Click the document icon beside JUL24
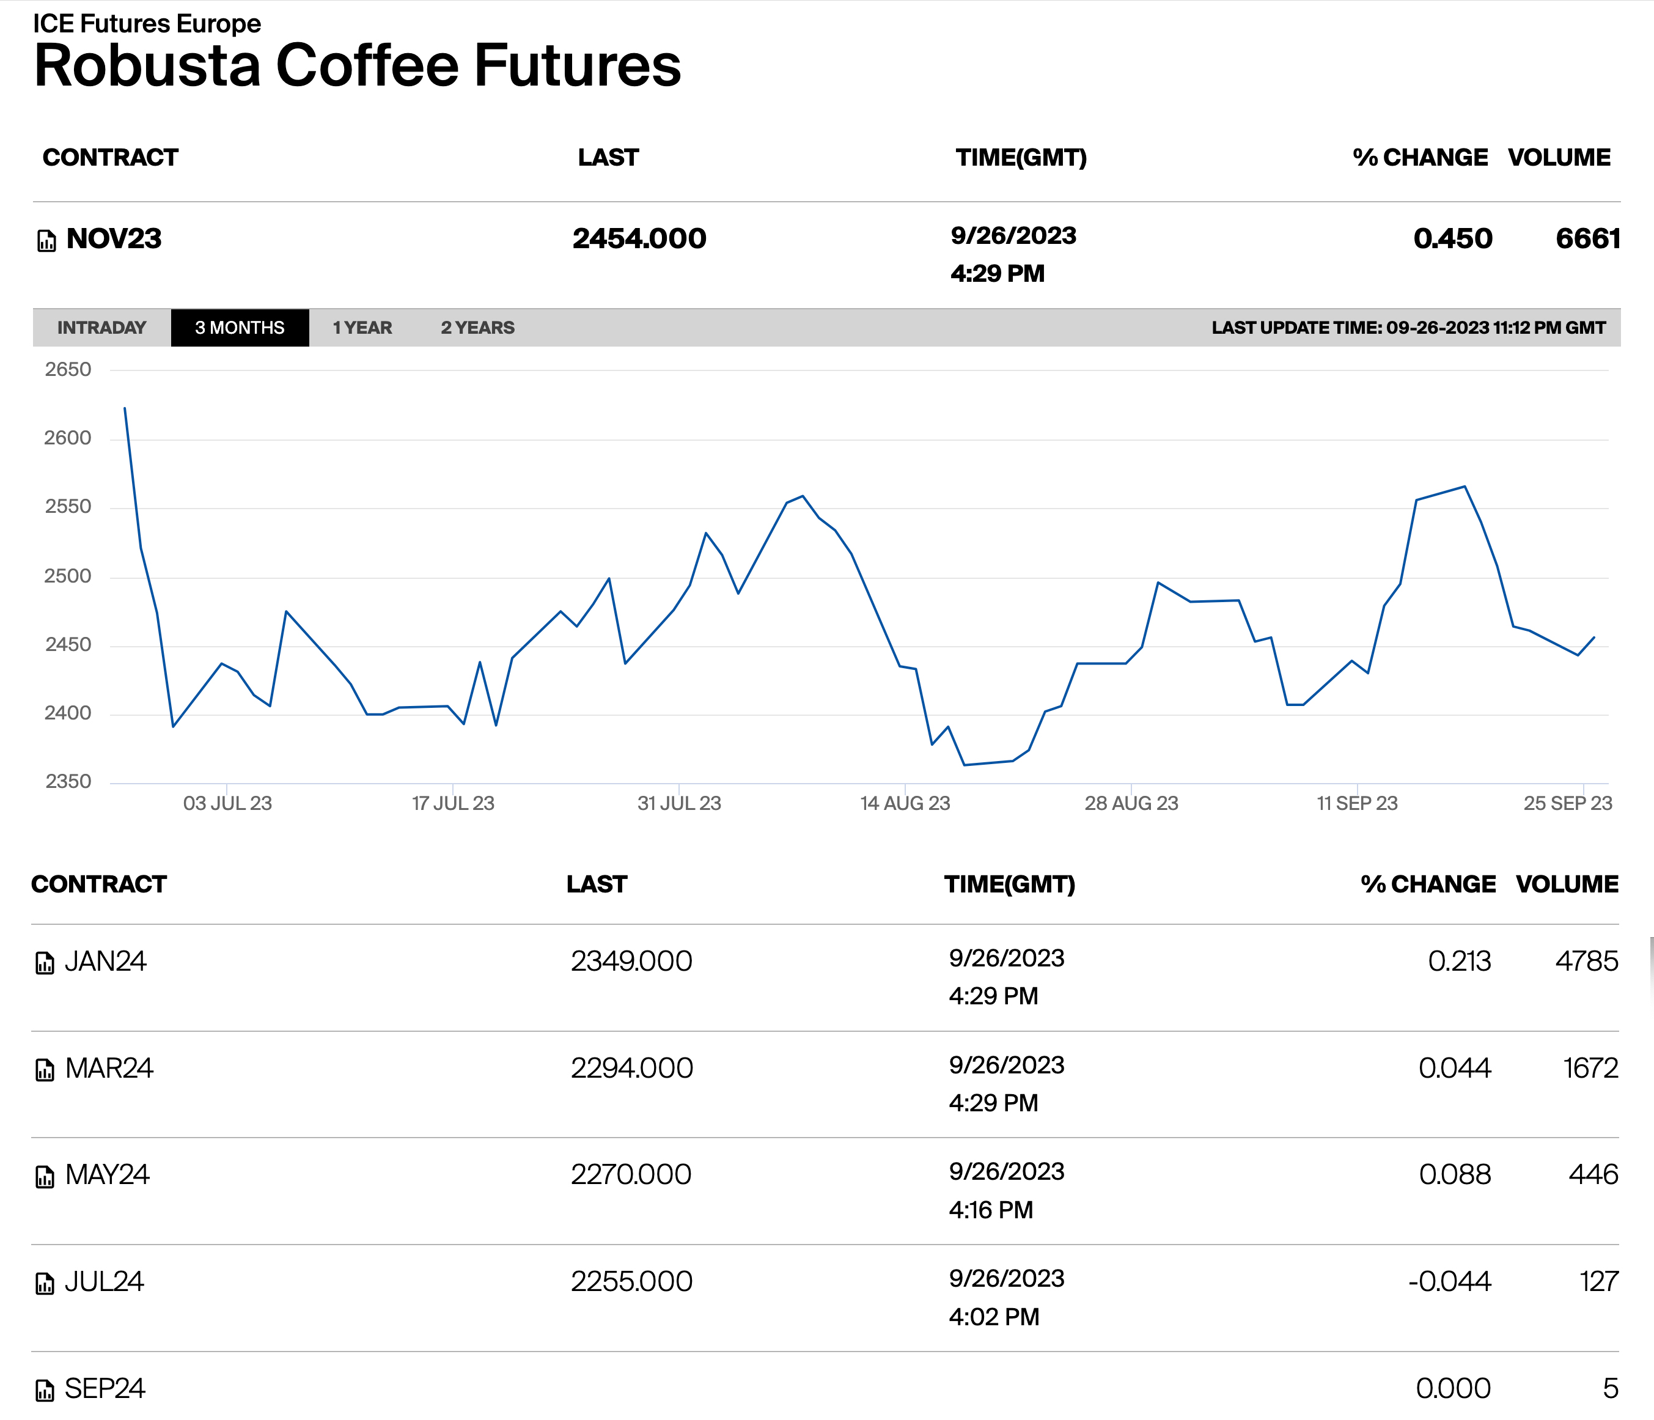The height and width of the screenshot is (1420, 1654). click(45, 1284)
